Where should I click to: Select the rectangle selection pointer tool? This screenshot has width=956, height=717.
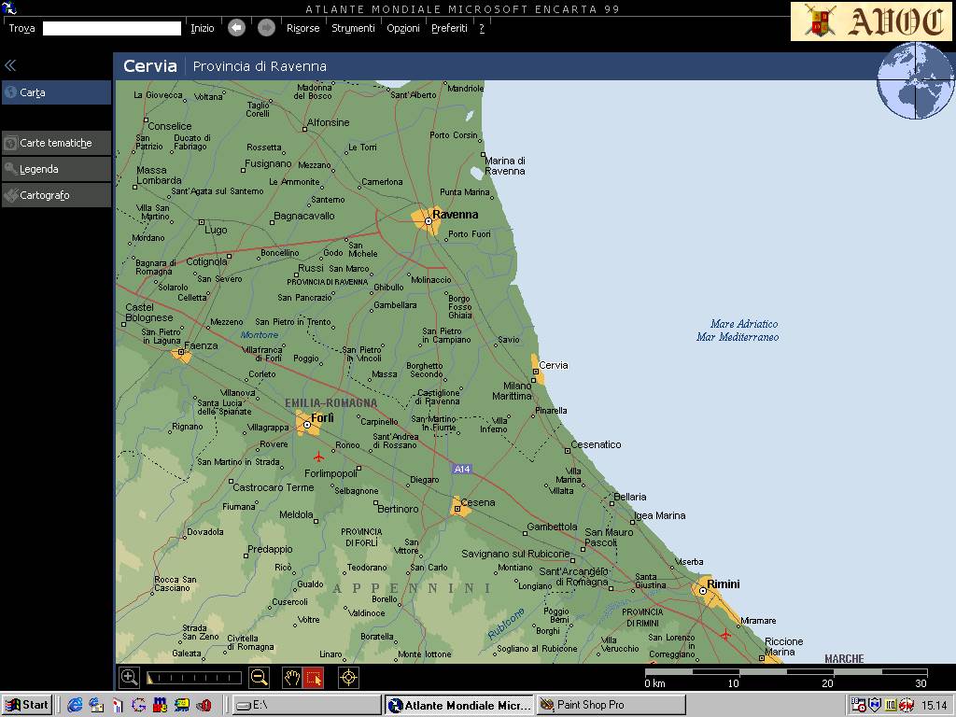pyautogui.click(x=314, y=678)
